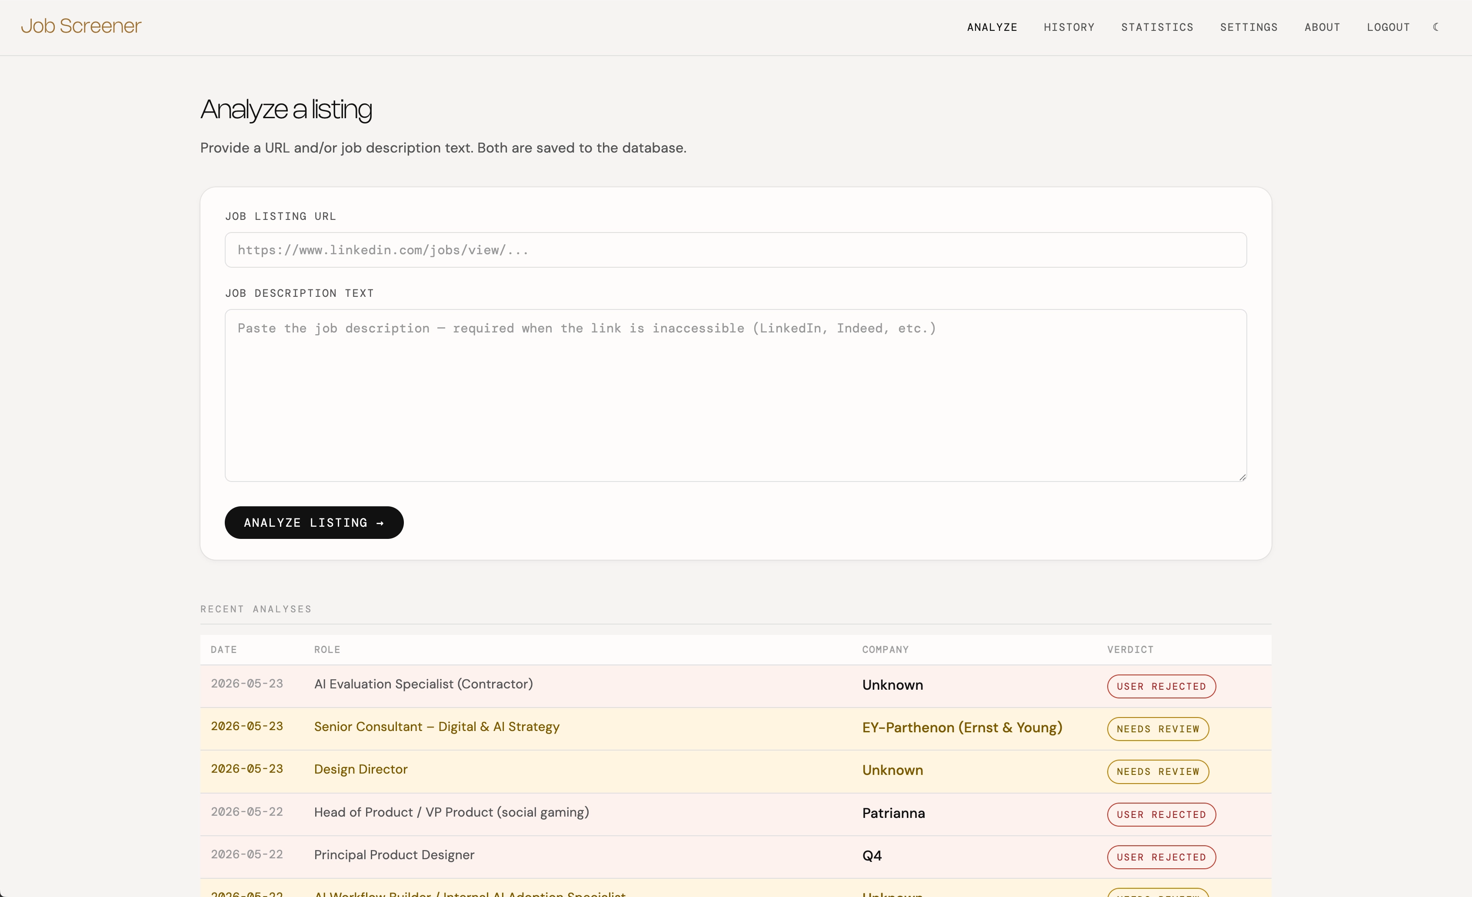
Task: Click the EY-Parthenon (Ernst & Young) company
Action: click(962, 728)
